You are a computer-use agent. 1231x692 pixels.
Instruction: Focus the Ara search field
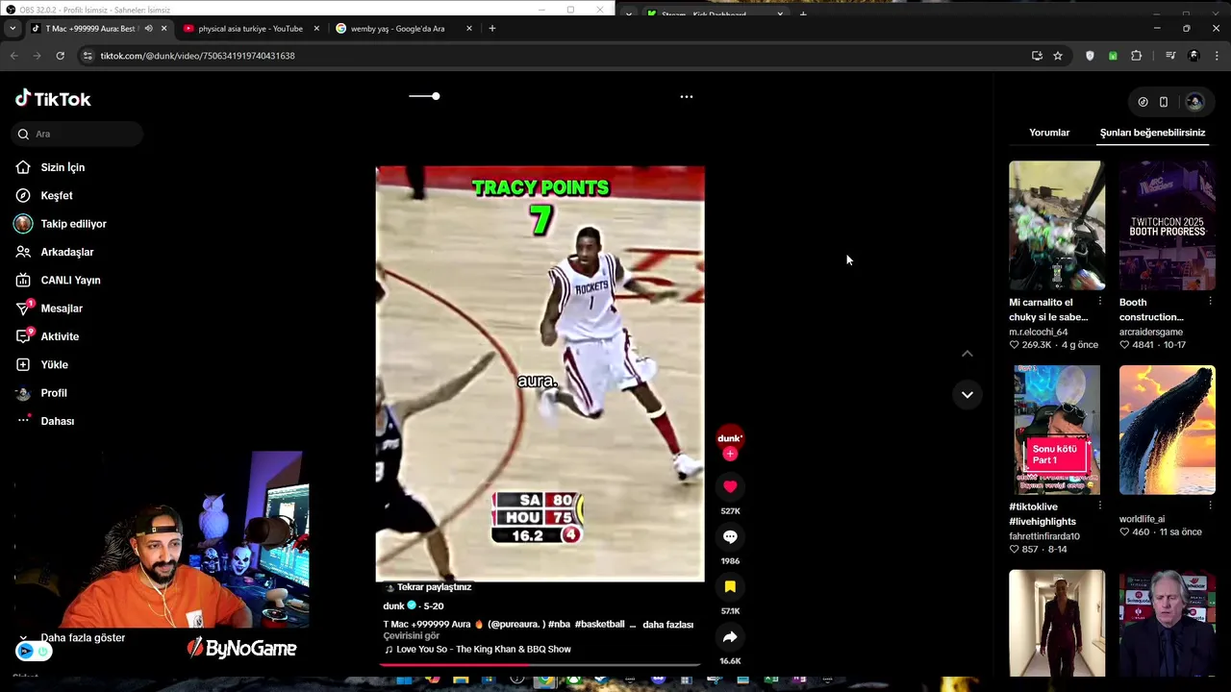tap(79, 134)
